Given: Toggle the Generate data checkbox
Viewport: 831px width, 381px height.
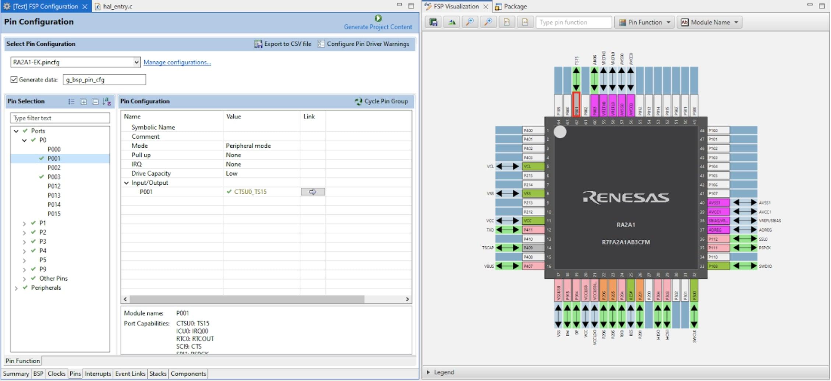Looking at the screenshot, I should click(x=14, y=79).
